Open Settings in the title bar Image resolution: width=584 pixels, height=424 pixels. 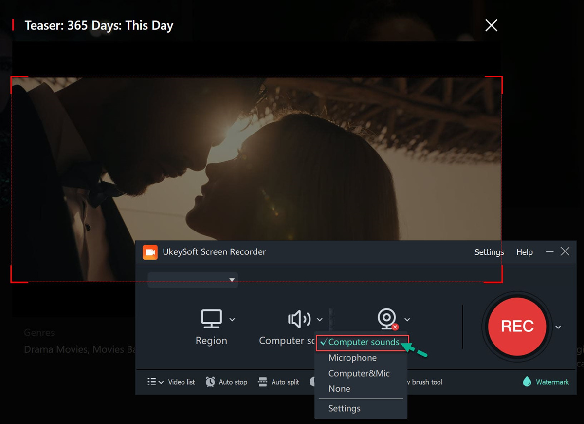point(489,252)
